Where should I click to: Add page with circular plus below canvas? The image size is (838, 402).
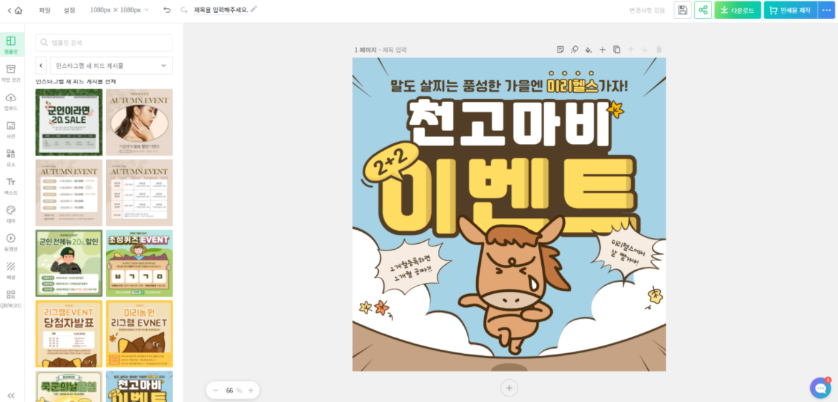pyautogui.click(x=509, y=388)
